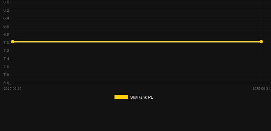Click the 6.4 y-axis label
The width and height of the screenshot is (271, 131).
[6, 18]
